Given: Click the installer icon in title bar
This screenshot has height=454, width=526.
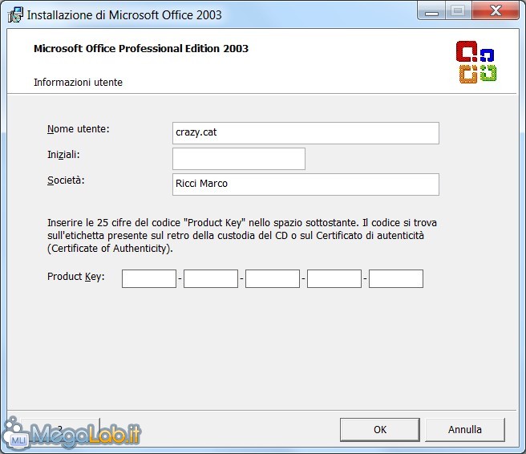Looking at the screenshot, I should tap(15, 14).
